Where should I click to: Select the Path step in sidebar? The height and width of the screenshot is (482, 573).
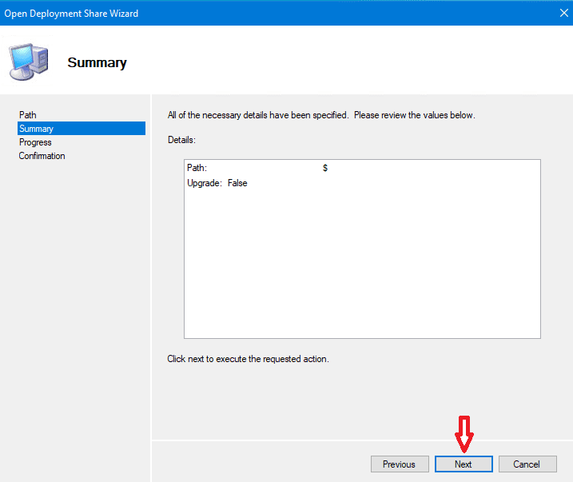point(28,115)
